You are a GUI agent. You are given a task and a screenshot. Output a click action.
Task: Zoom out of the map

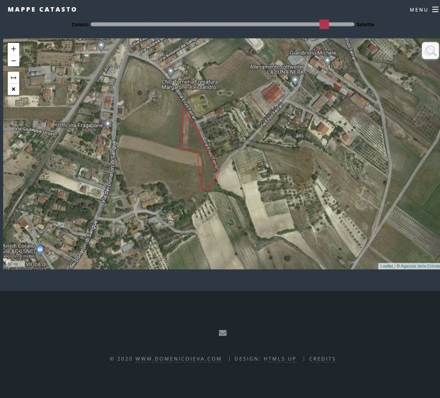13,60
